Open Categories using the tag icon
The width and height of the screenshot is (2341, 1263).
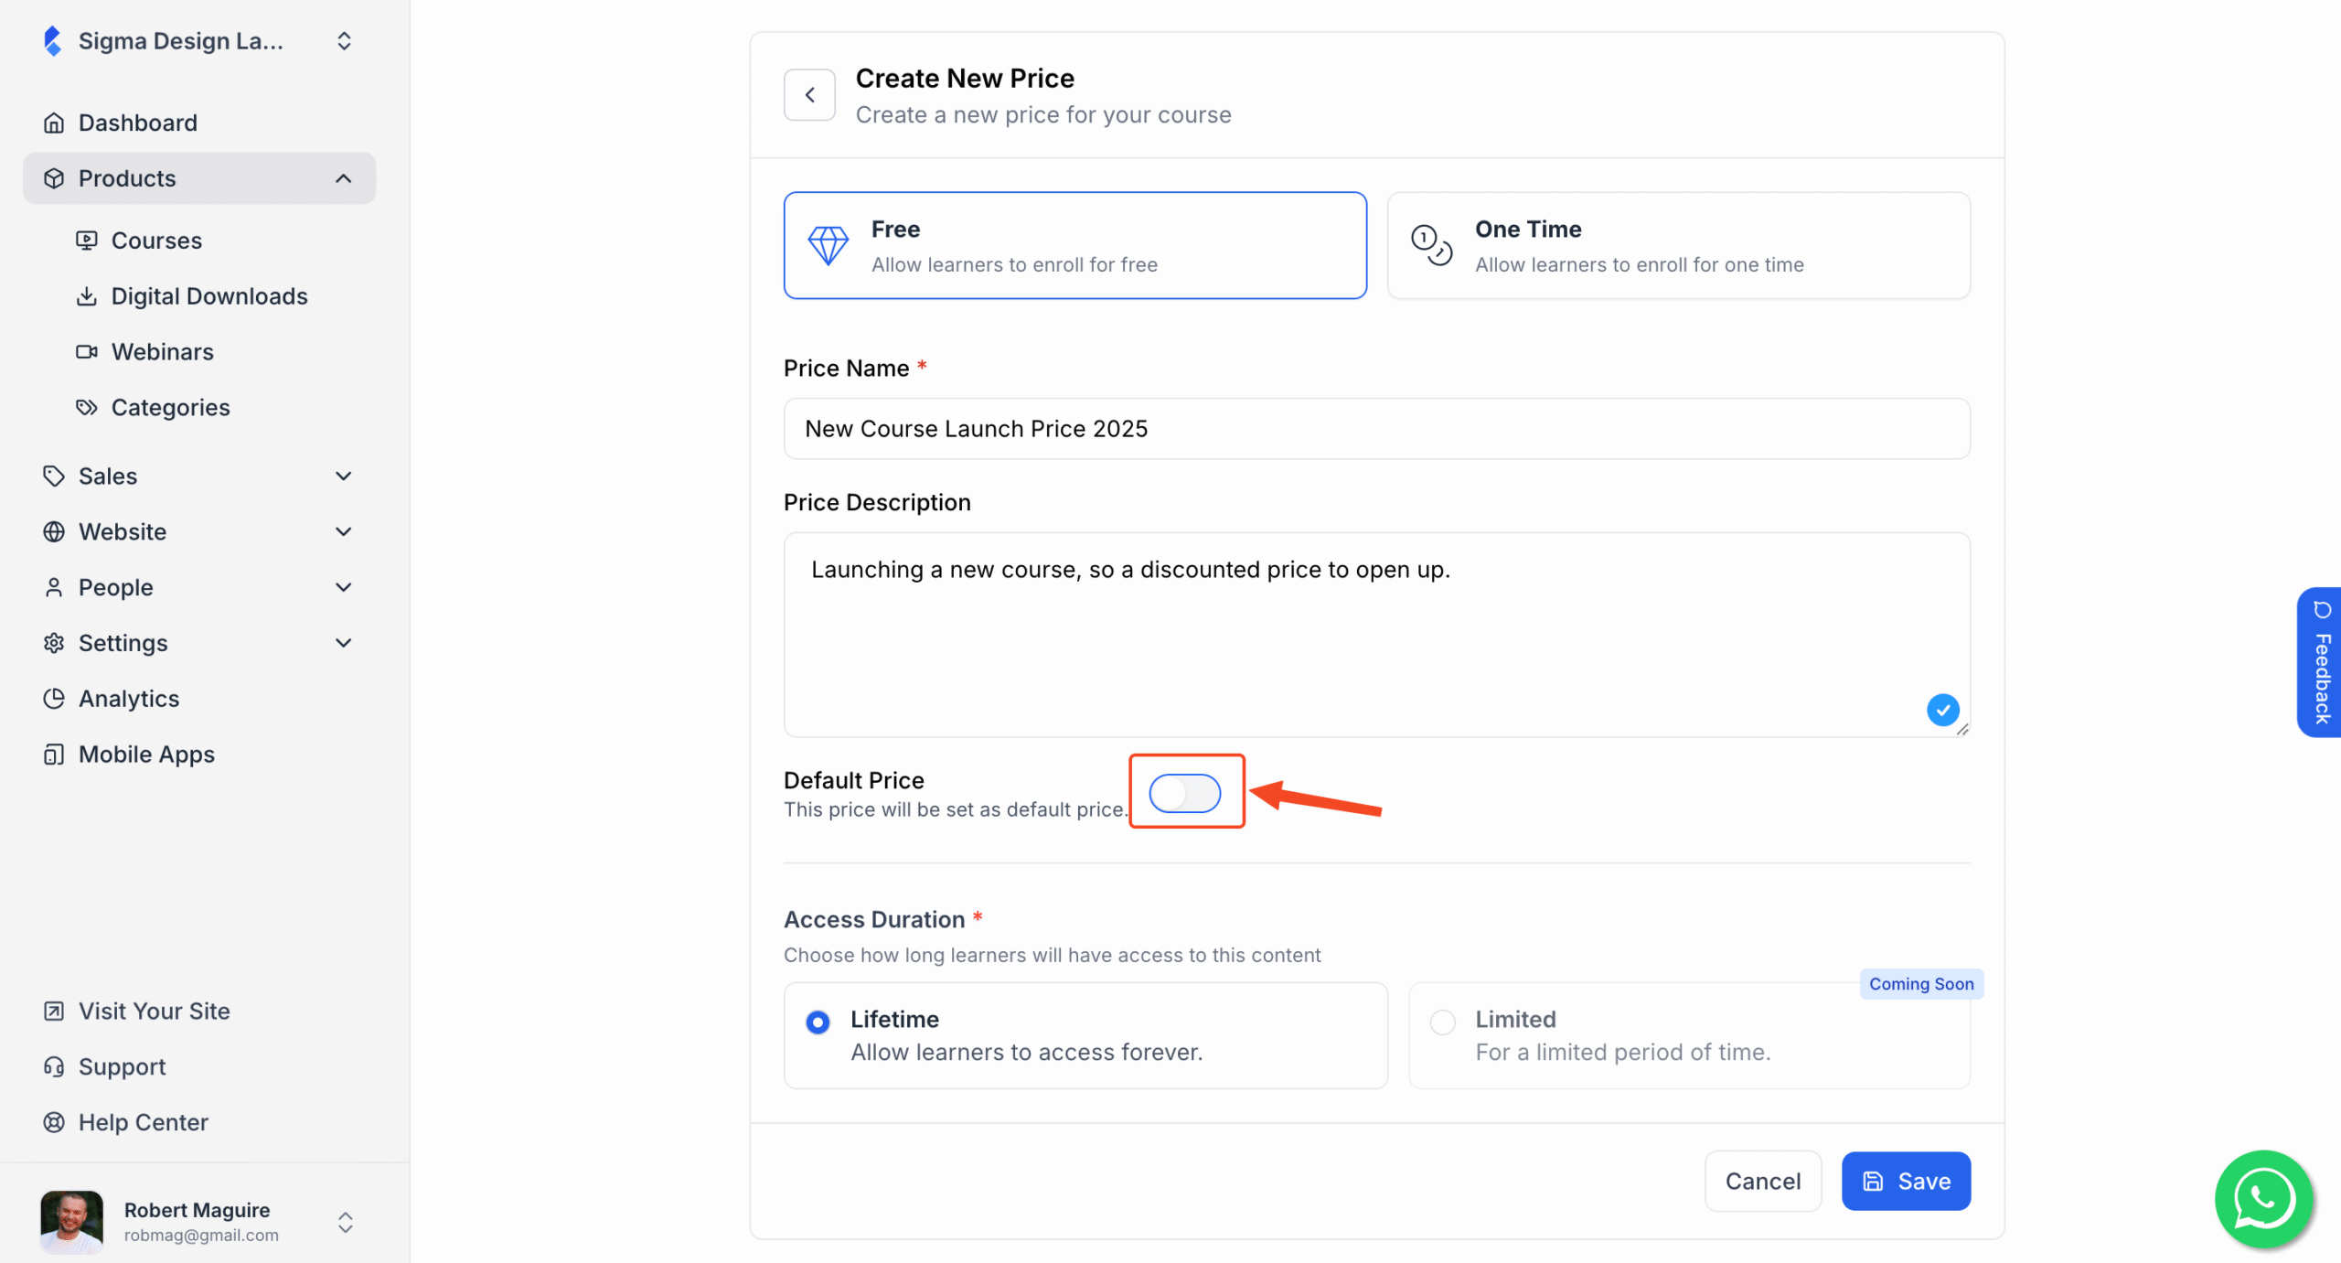coord(86,407)
